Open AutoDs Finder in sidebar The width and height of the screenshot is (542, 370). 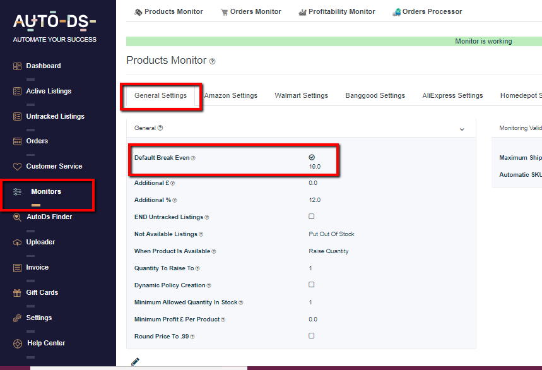pos(49,217)
